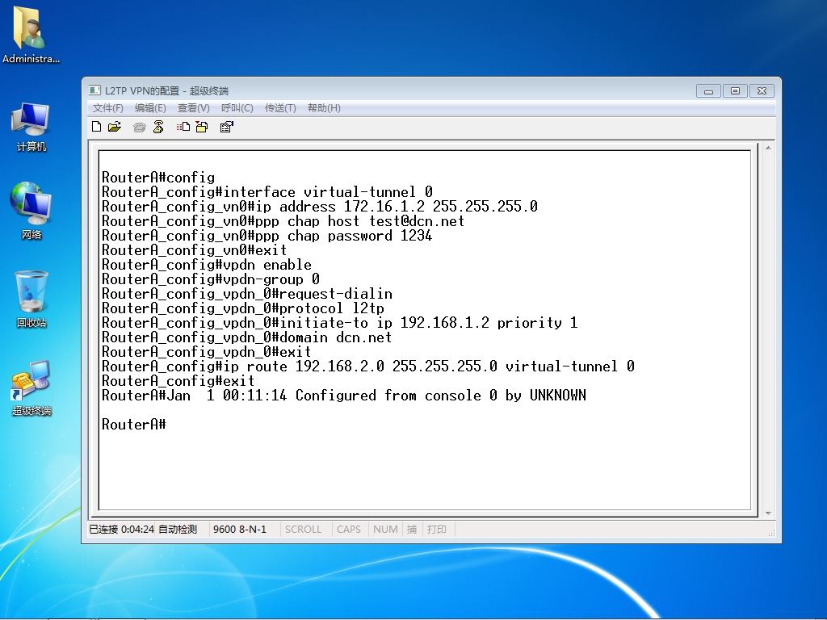Select the 回收站 recycle bin icon
The image size is (827, 620).
31,299
